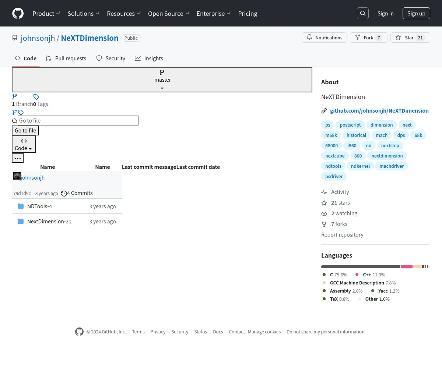Focus the Go to file input
442x368 pixels.
[x=78, y=121]
